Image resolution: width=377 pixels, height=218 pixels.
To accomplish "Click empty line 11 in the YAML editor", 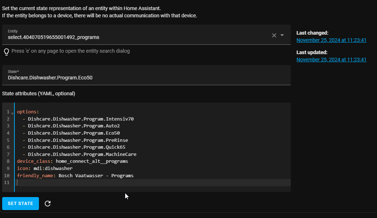I will tap(144, 183).
